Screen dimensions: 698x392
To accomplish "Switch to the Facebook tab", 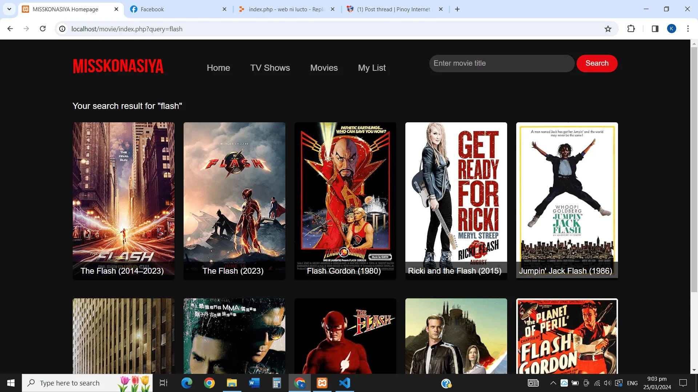I will coord(178,9).
